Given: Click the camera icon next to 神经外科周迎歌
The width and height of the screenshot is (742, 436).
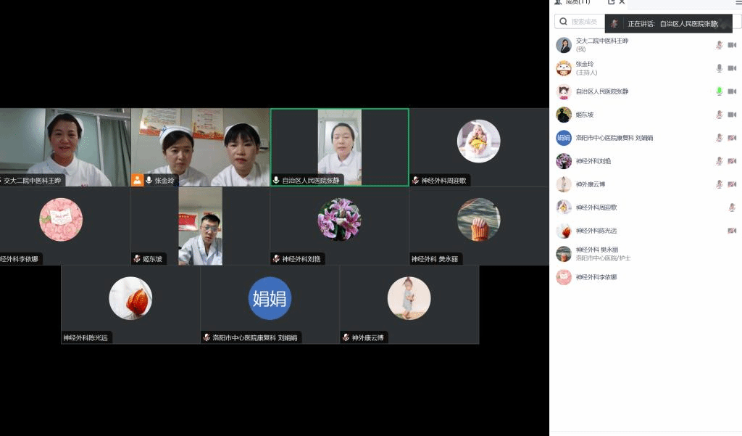Looking at the screenshot, I should pos(733,207).
